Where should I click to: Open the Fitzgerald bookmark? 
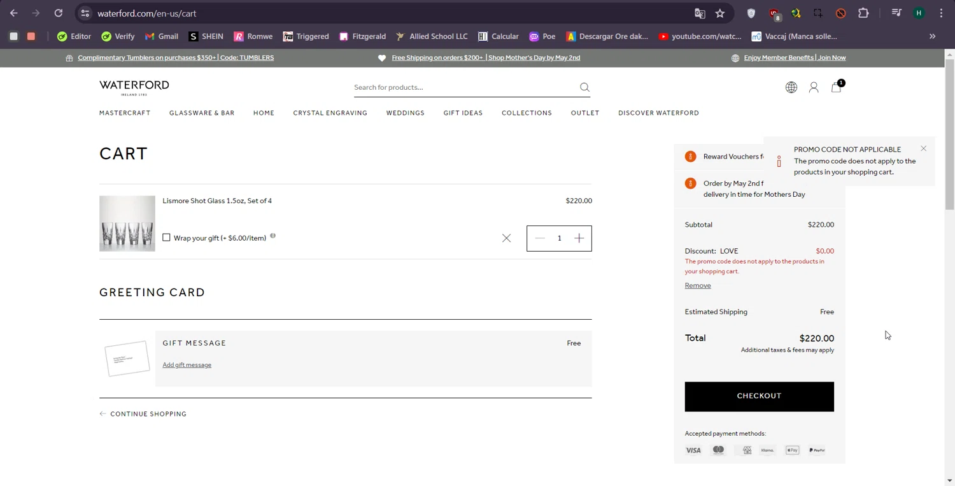tap(362, 36)
